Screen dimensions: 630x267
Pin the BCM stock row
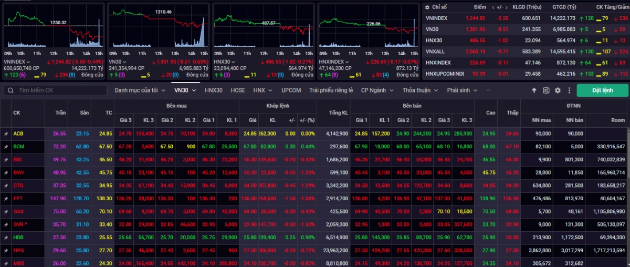(6, 146)
